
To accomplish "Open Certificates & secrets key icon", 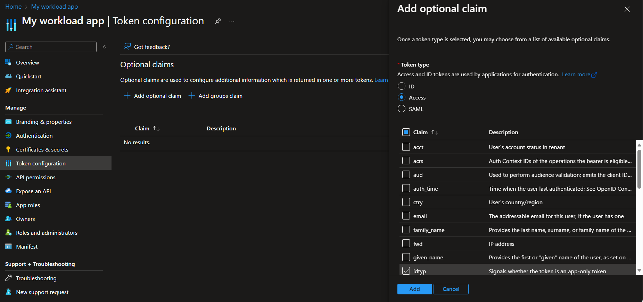I will click(x=8, y=149).
